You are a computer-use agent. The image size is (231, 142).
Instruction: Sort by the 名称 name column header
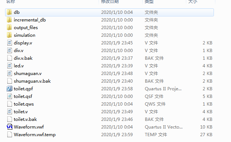pyautogui.click(x=11, y=1)
